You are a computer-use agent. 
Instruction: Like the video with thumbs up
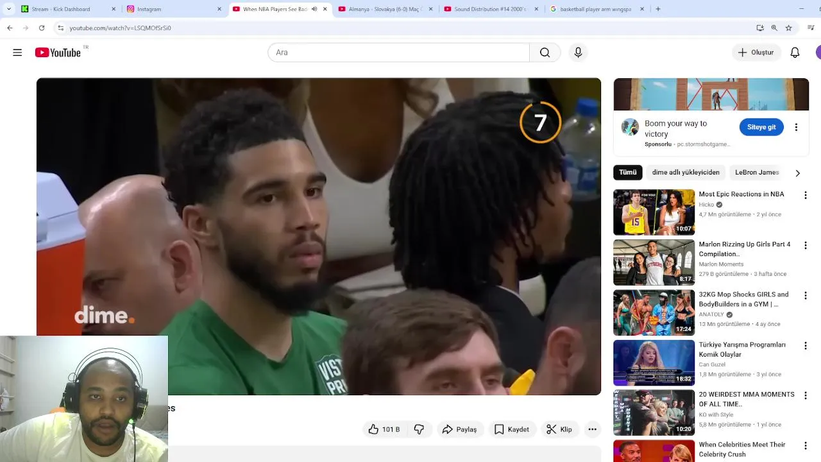click(x=384, y=429)
